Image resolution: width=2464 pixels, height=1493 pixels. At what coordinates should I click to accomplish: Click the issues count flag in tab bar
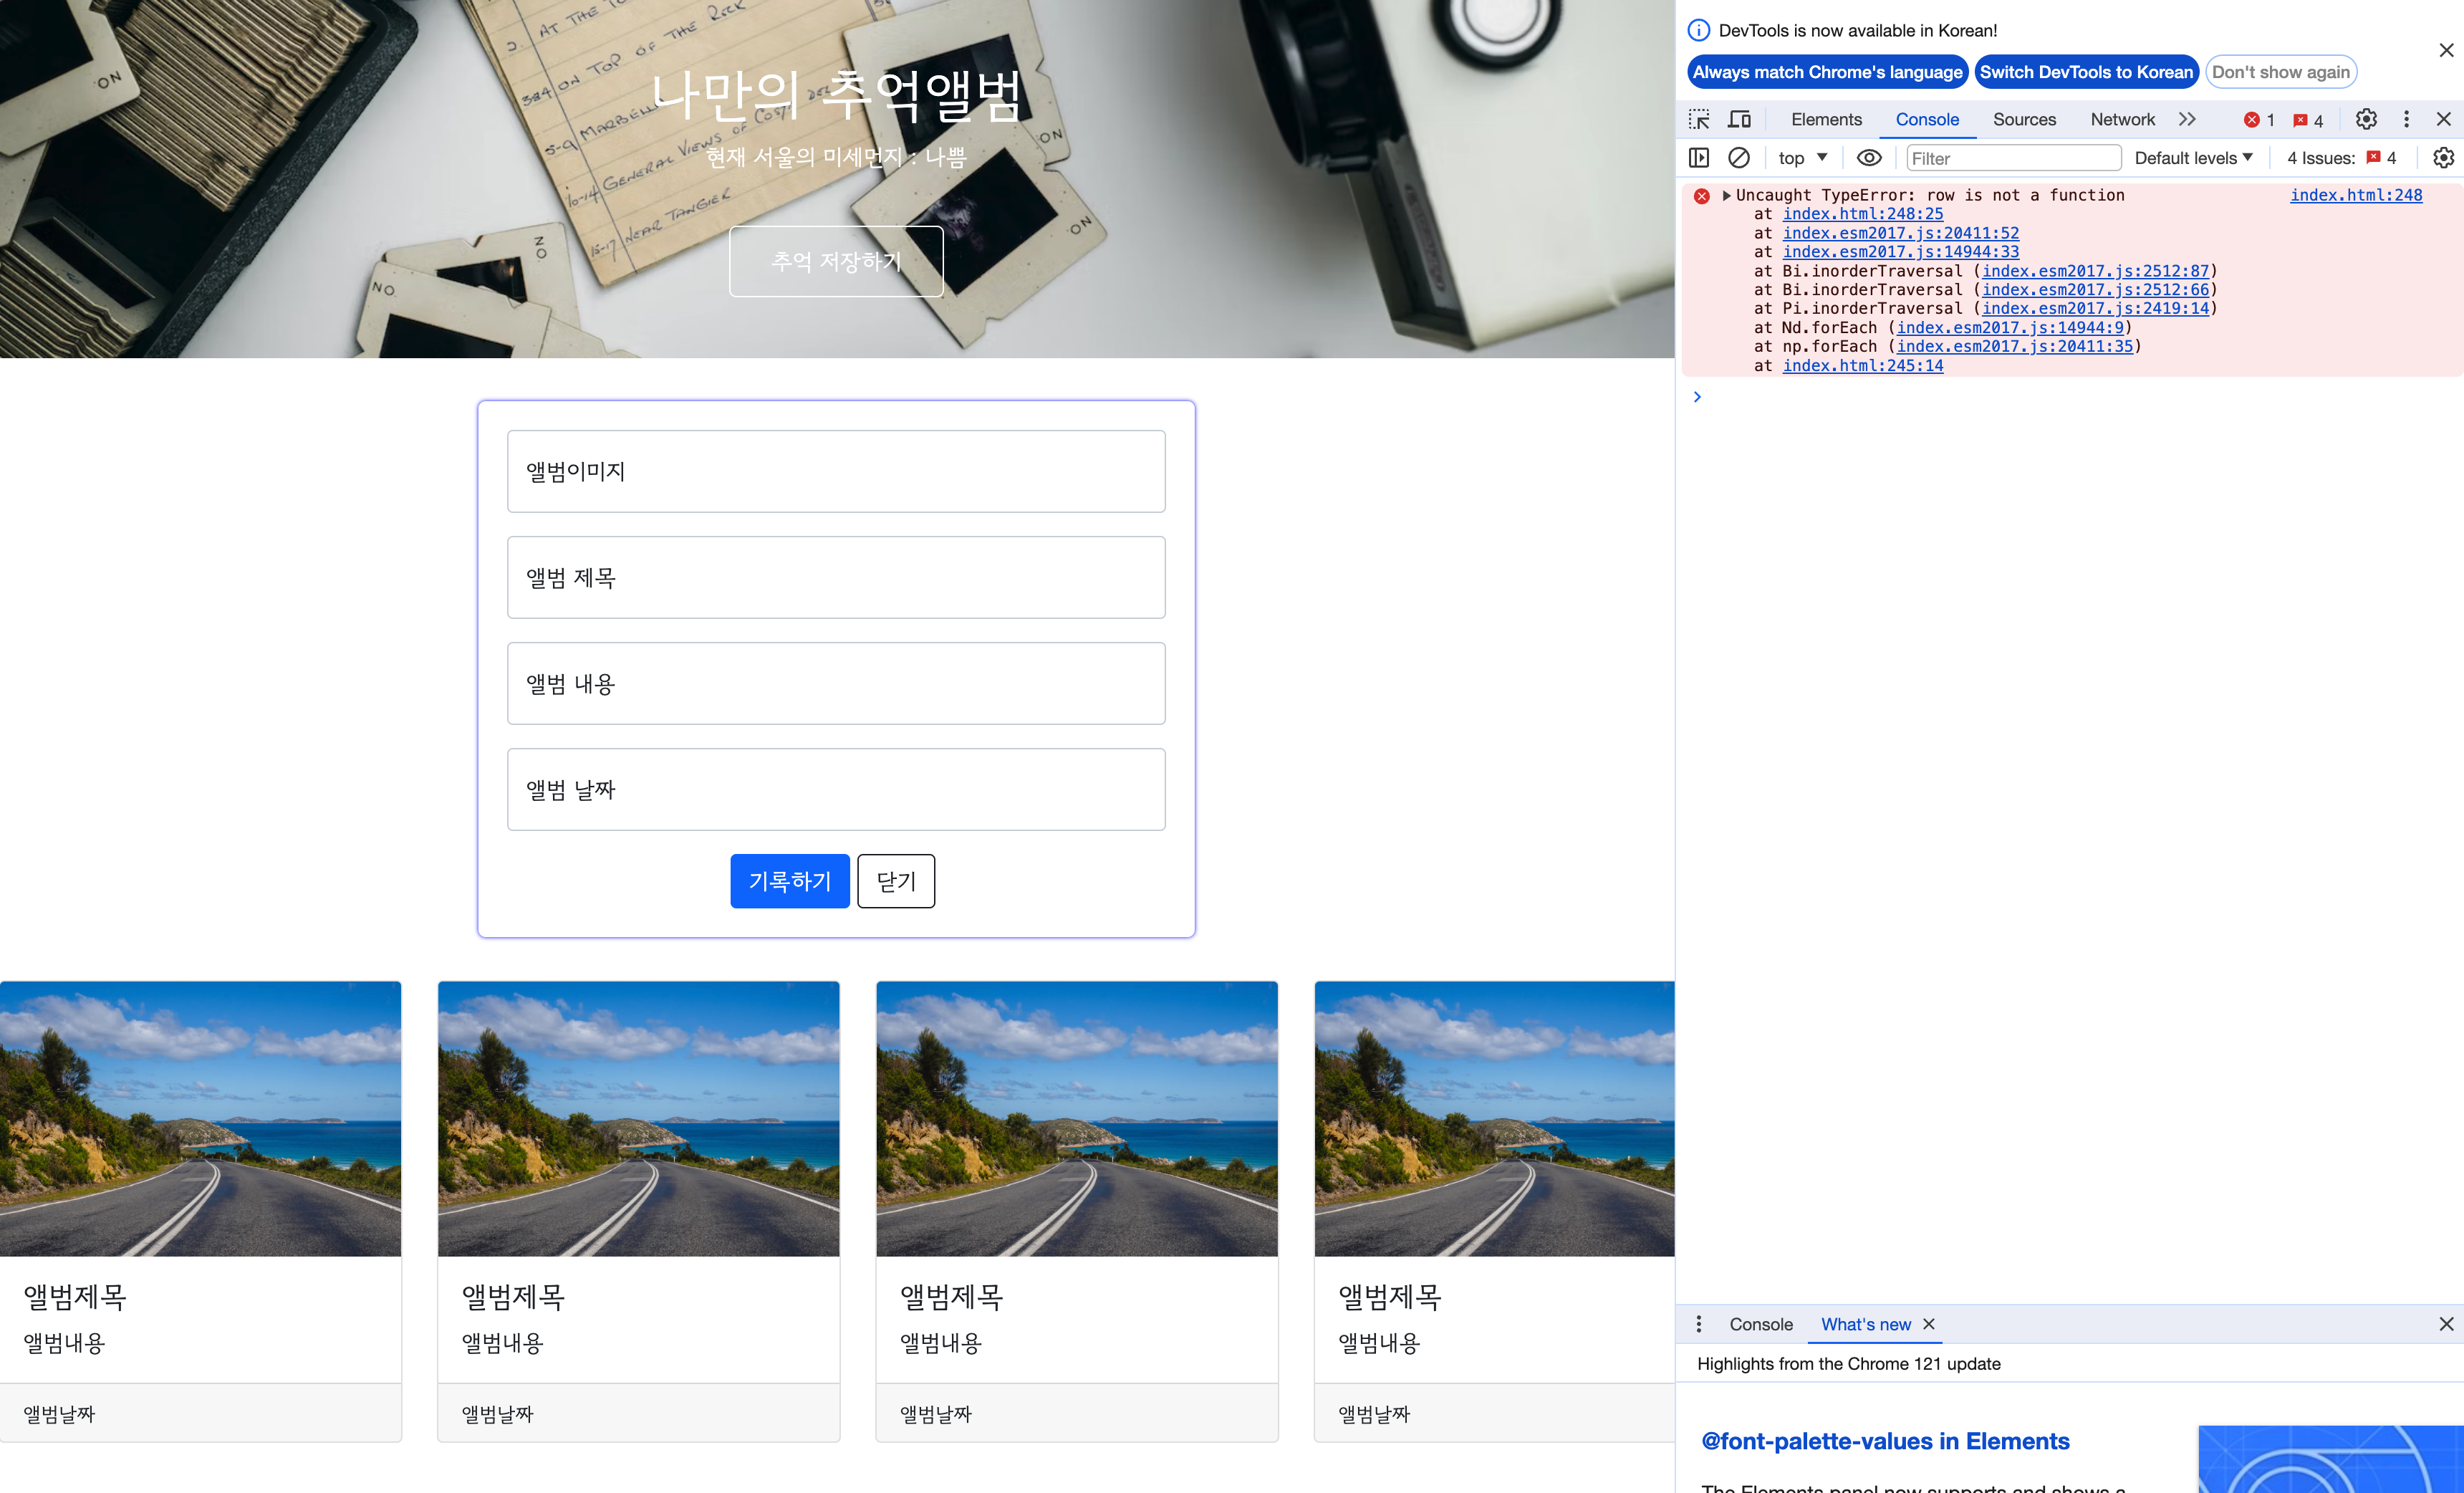pyautogui.click(x=2301, y=120)
